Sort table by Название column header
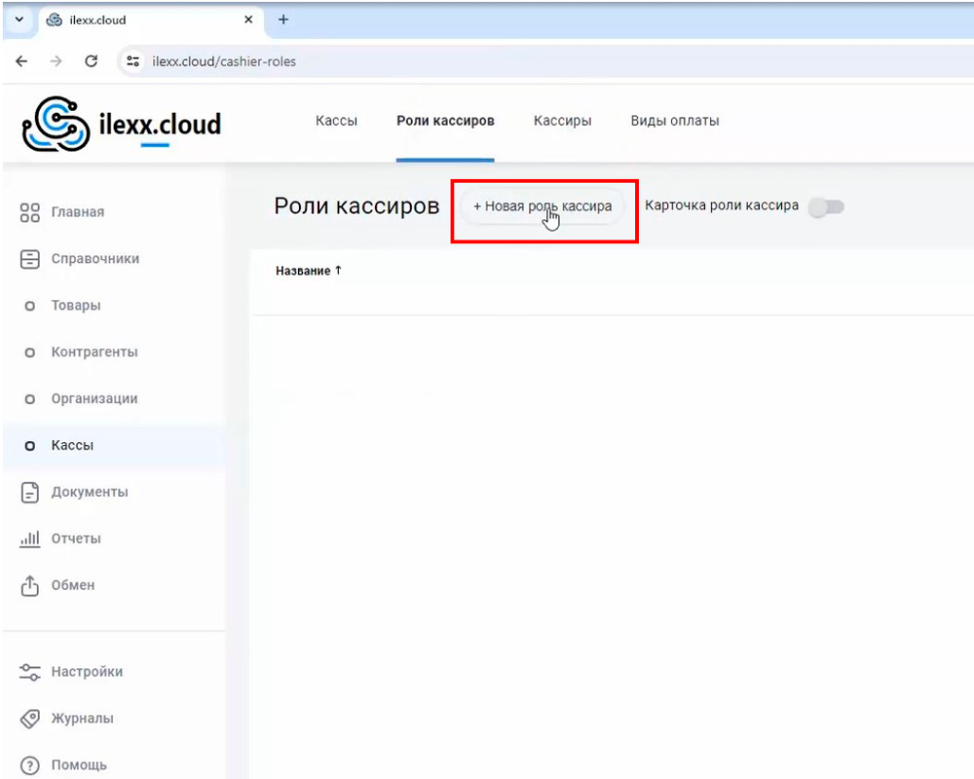The width and height of the screenshot is (974, 779). tap(303, 271)
